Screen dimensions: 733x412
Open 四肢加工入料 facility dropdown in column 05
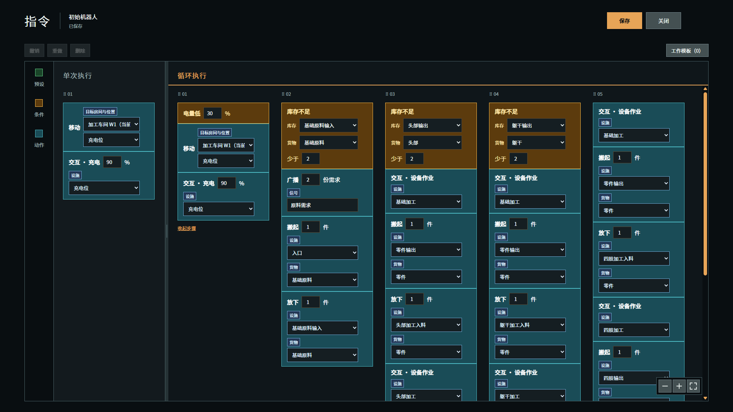pyautogui.click(x=634, y=258)
